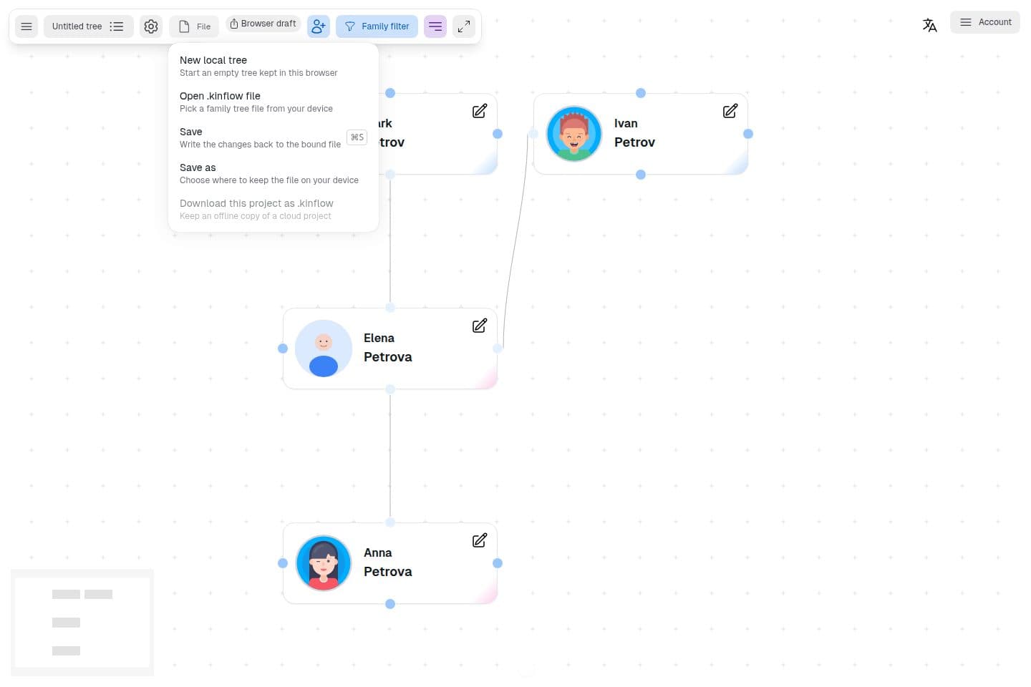
Task: Open the Untitled tree list dropdown
Action: point(88,26)
